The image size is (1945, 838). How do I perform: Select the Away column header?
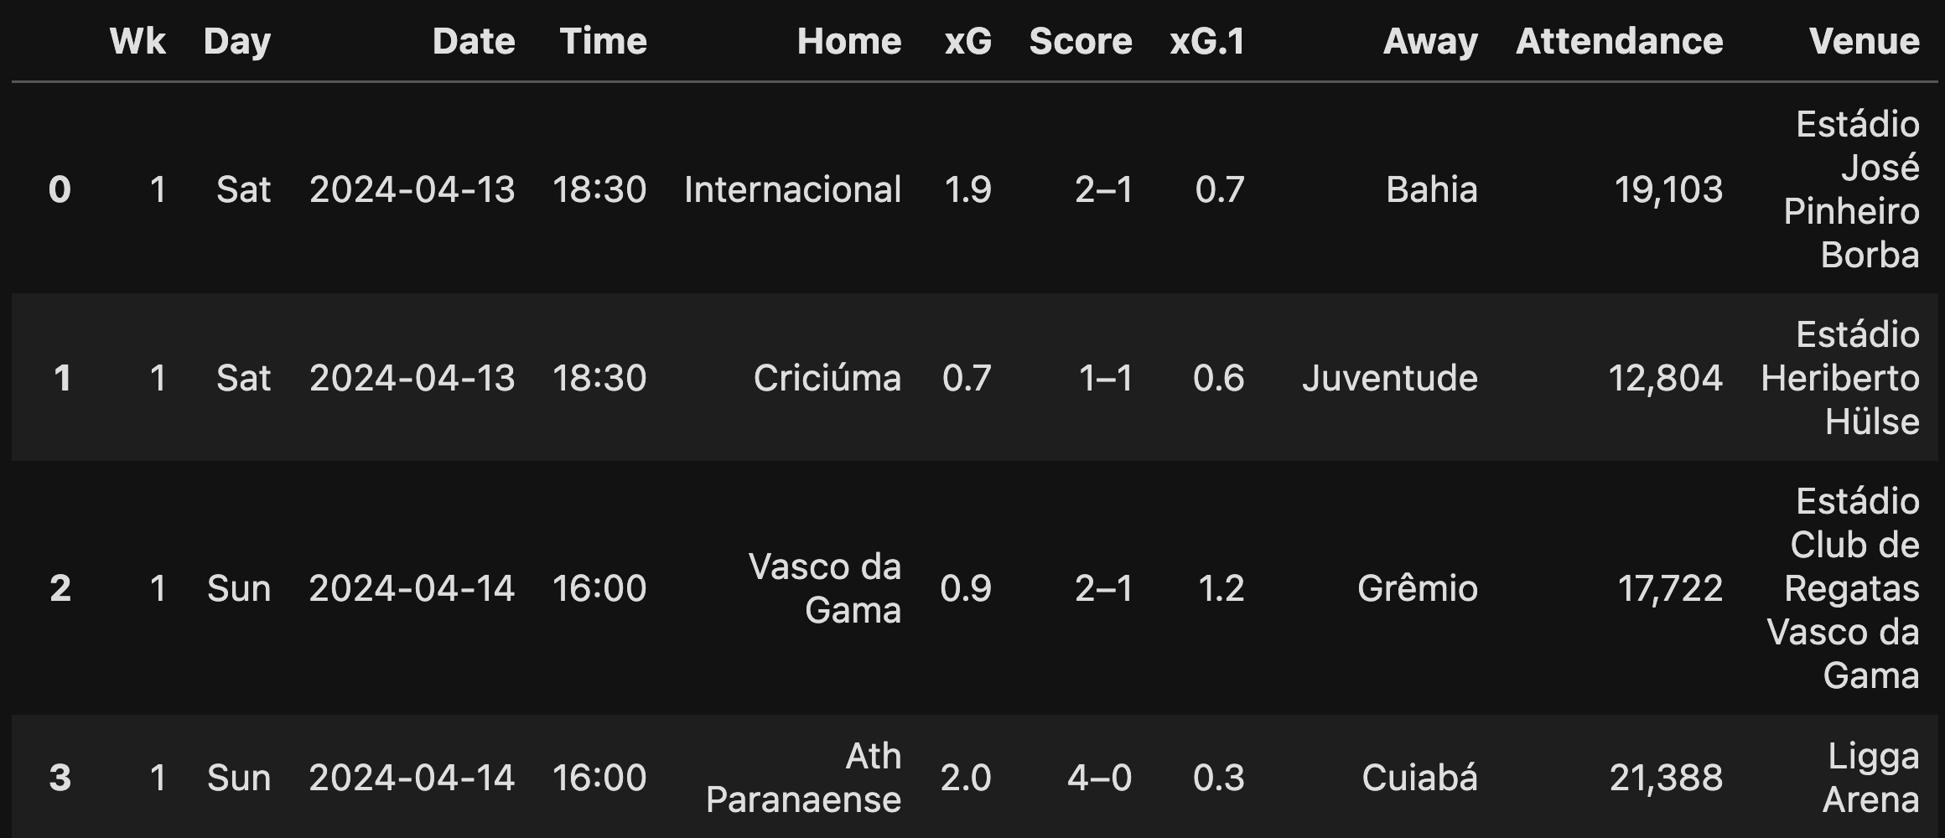tap(1430, 42)
